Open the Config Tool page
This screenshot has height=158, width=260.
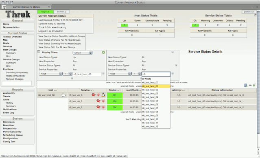pyautogui.click(x=9, y=142)
